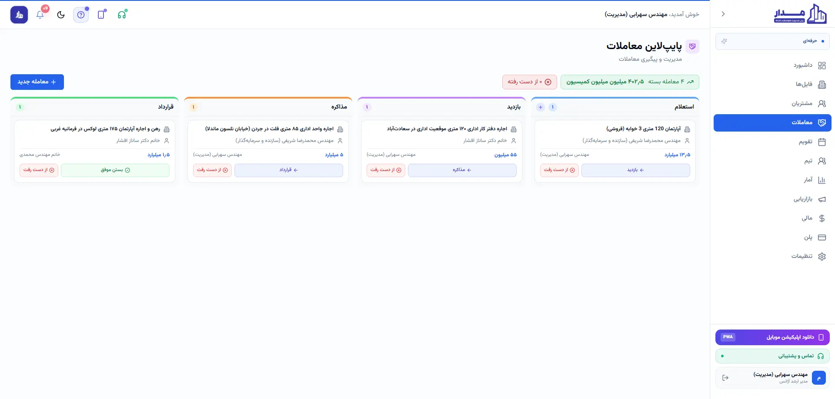Toggle dark mode moon icon
This screenshot has width=835, height=399.
click(61, 14)
